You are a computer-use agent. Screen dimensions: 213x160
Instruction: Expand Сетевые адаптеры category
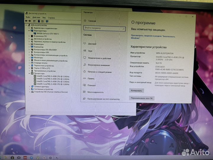click(30, 87)
